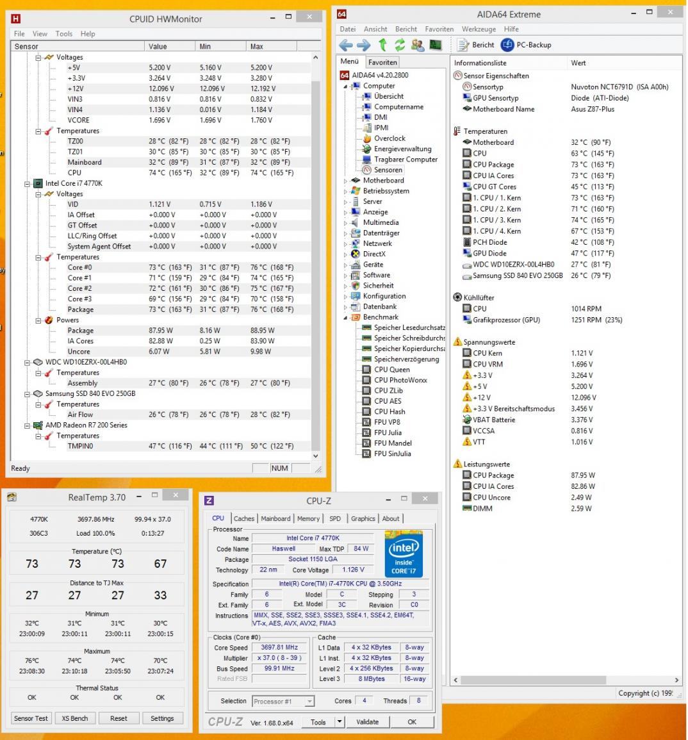Click the XS Bench button in RealTemp
Viewport: 688px width, 740px height.
pos(74,718)
